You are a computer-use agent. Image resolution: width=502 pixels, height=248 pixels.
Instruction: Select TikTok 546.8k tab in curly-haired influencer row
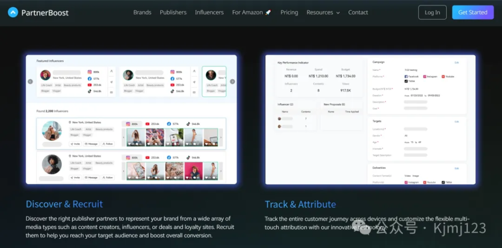(193, 158)
